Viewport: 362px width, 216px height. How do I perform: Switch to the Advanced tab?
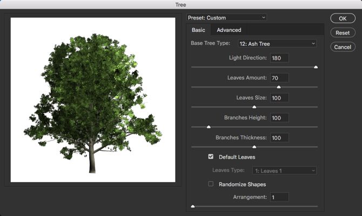click(x=229, y=30)
